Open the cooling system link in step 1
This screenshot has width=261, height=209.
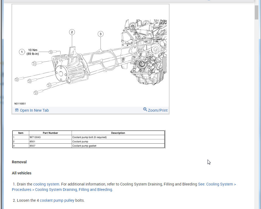coord(46,184)
